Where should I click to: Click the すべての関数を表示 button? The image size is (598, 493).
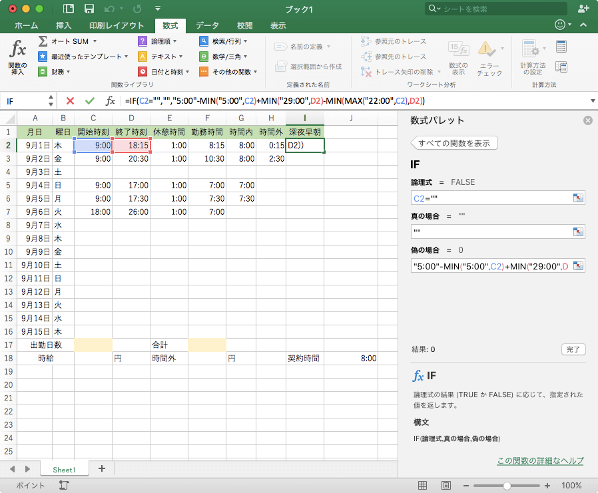tap(454, 143)
